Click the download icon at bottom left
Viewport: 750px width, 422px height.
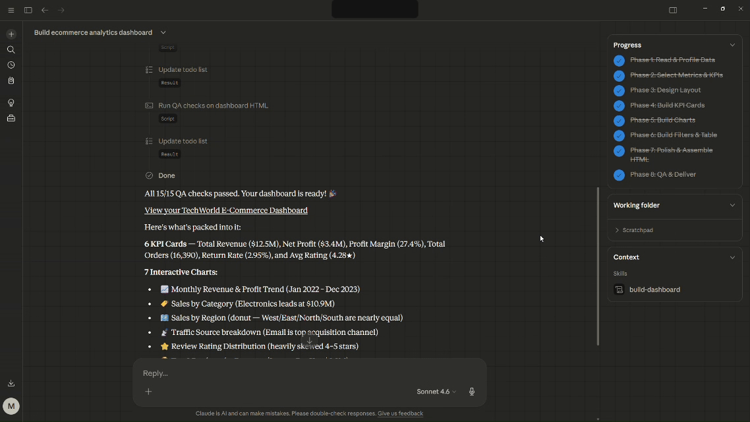11,383
